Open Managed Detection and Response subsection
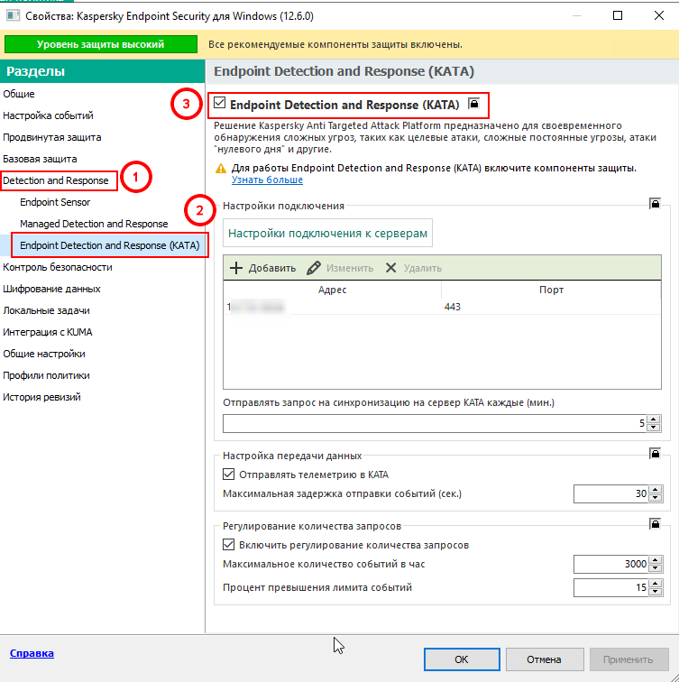Screen dimensions: 679x682 pos(94,224)
